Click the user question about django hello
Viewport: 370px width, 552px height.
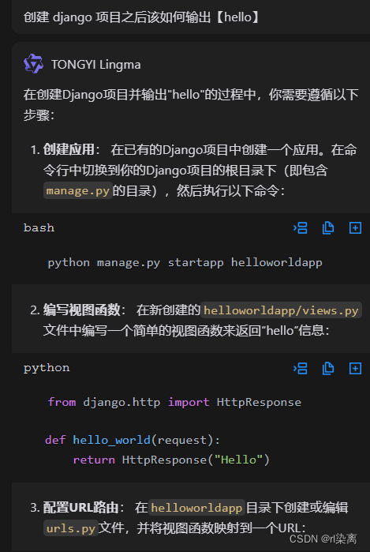[142, 17]
